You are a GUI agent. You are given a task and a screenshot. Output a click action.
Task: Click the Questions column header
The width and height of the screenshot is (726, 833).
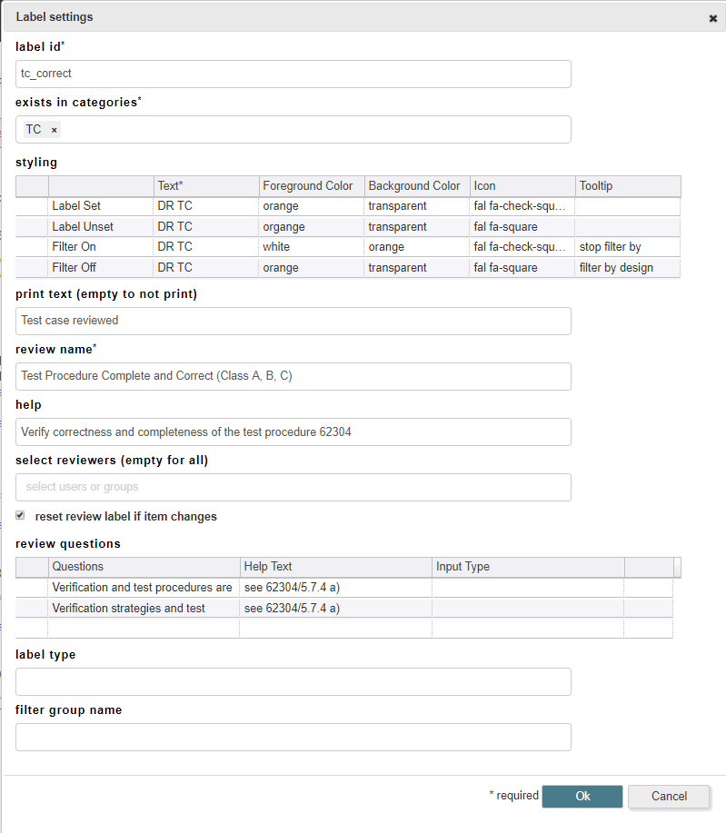pyautogui.click(x=144, y=567)
